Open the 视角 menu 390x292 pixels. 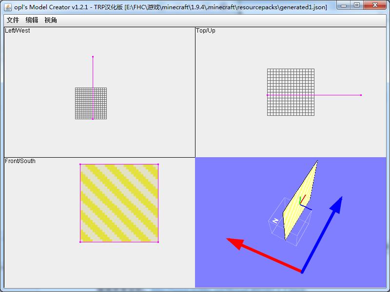[51, 20]
